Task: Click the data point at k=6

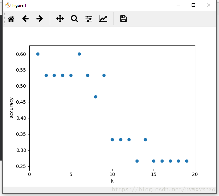Action: [x=79, y=54]
